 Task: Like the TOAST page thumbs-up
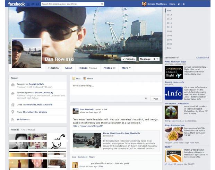[x=168, y=164]
